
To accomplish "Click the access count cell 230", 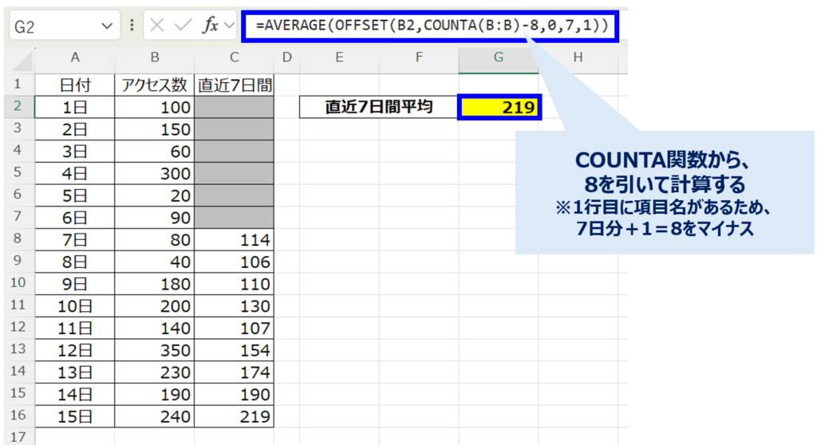I will tap(155, 372).
